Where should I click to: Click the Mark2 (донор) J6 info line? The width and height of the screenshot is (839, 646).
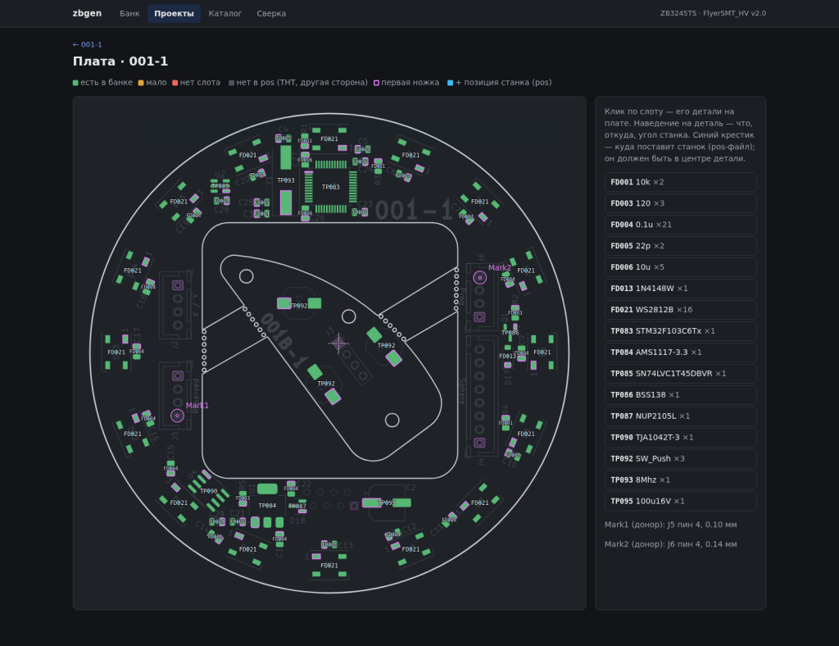670,544
